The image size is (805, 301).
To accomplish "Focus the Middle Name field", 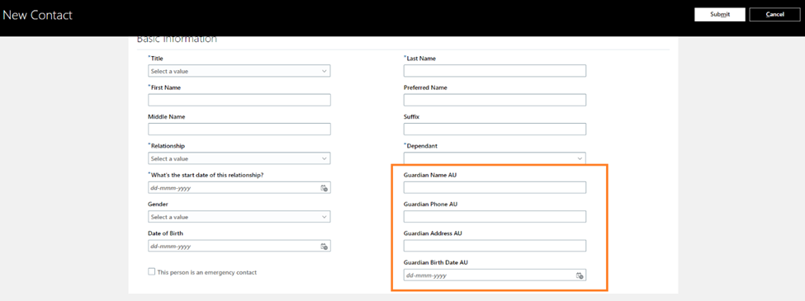I will (239, 129).
